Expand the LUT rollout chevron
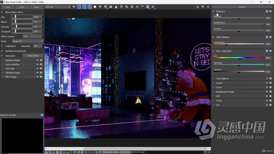Screen dimensions: 274x154 (267, 96)
